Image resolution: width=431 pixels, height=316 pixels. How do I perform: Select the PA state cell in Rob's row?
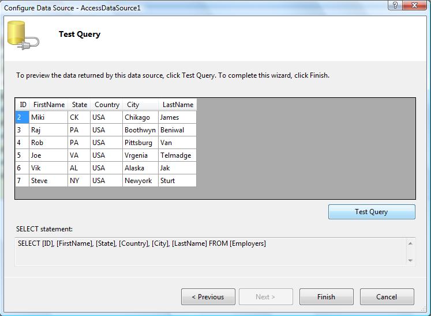[79, 142]
